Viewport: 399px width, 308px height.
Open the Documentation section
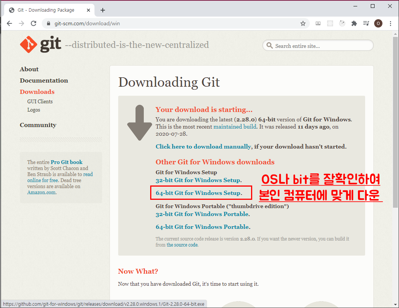44,81
